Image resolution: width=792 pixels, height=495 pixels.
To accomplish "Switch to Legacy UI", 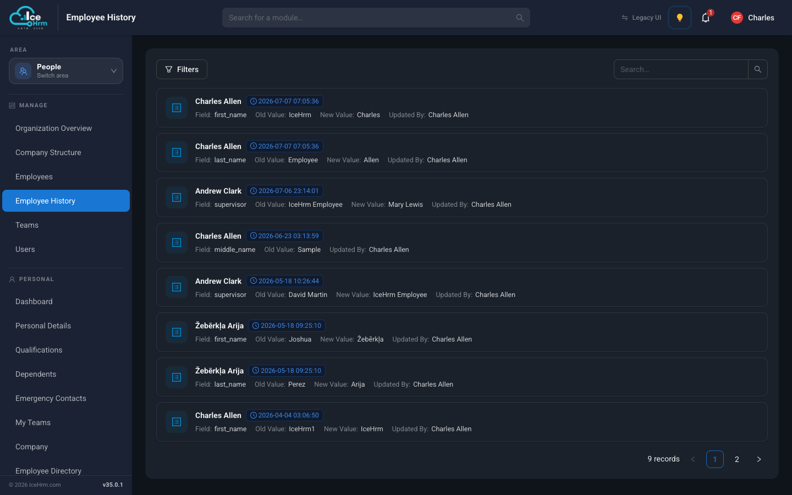I will (641, 18).
